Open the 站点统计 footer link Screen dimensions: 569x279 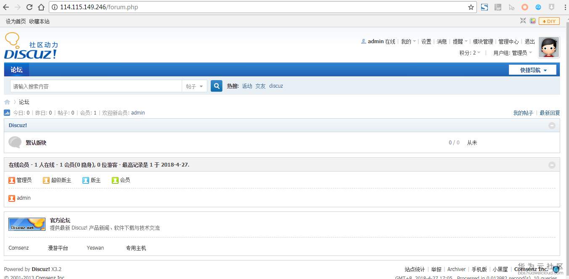(x=415, y=269)
